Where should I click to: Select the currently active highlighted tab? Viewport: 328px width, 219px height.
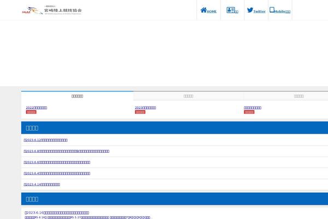point(77,96)
